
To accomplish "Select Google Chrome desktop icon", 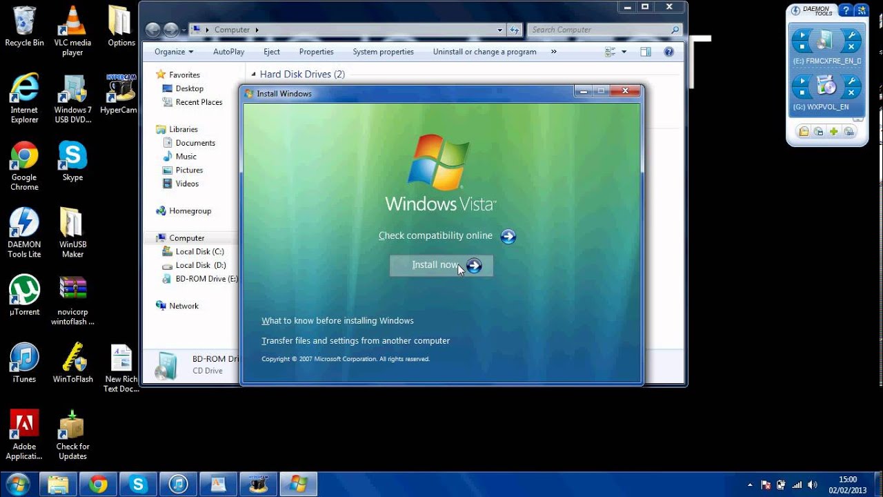I will tap(24, 166).
